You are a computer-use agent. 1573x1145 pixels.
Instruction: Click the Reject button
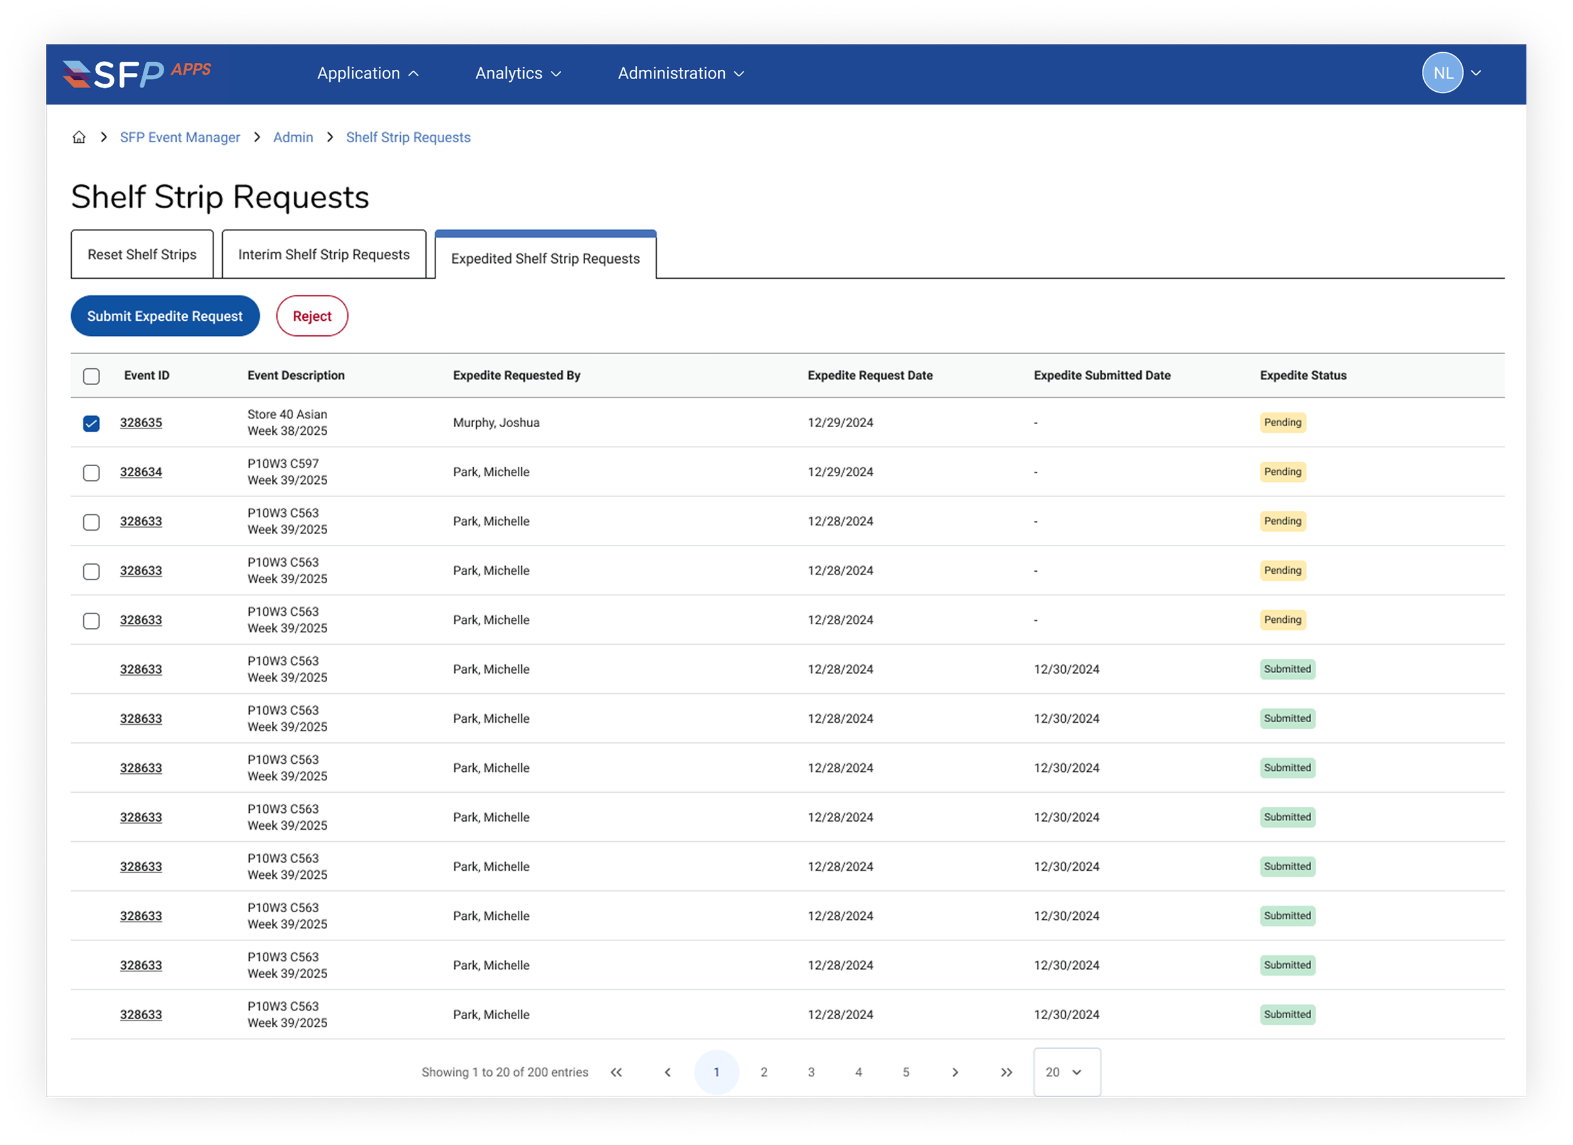312,316
